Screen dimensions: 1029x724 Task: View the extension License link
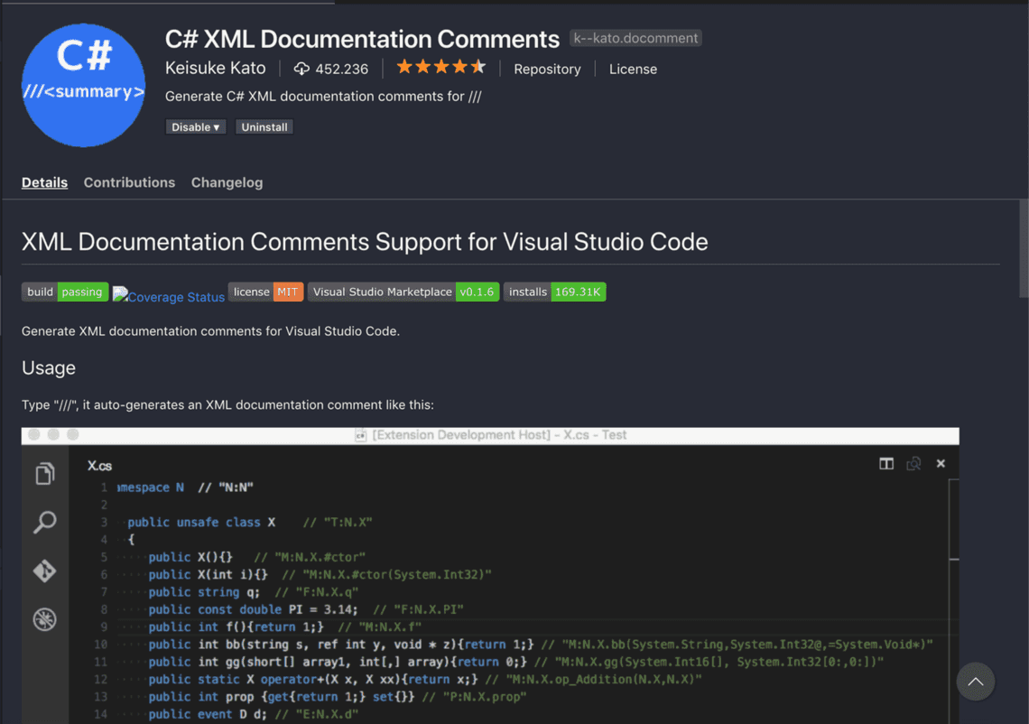633,69
